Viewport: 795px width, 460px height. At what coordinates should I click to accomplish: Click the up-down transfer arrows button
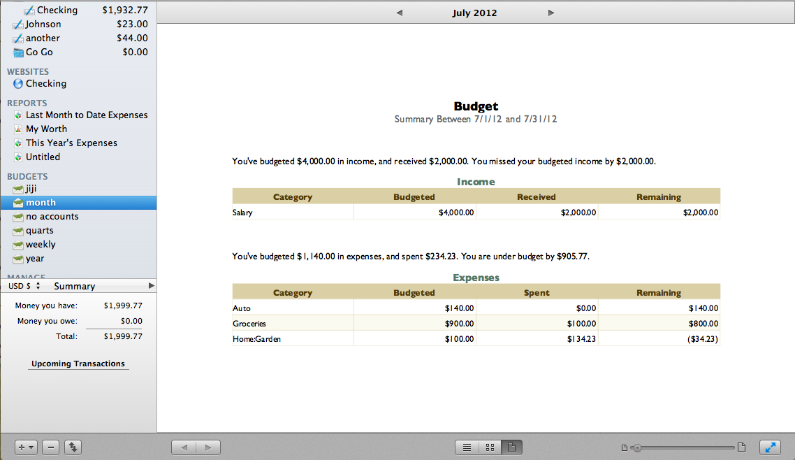click(73, 447)
